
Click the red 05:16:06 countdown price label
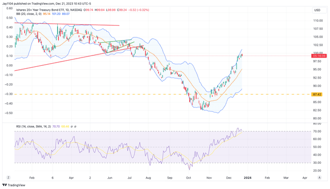(319, 56)
